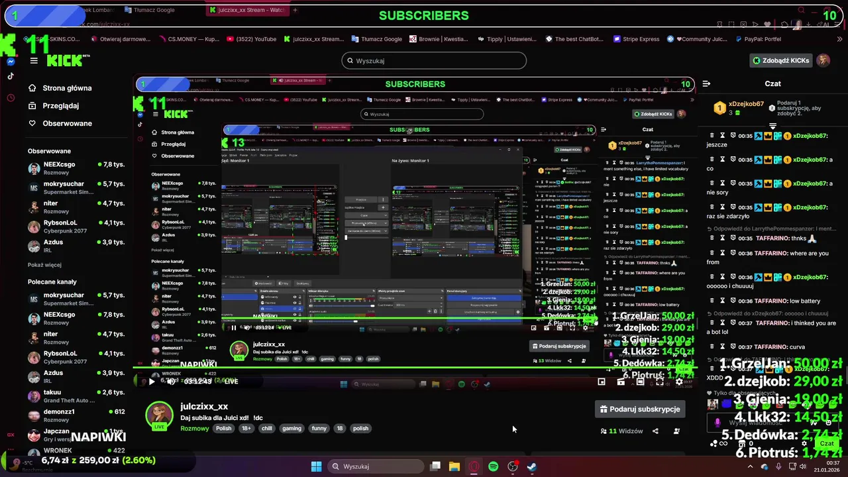Open the PayPal: Portfel bookmark
This screenshot has width=848, height=477.
click(x=757, y=39)
